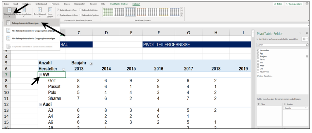Switch to the Daten tab
Screen dimensions: 312x133
click(67, 4)
